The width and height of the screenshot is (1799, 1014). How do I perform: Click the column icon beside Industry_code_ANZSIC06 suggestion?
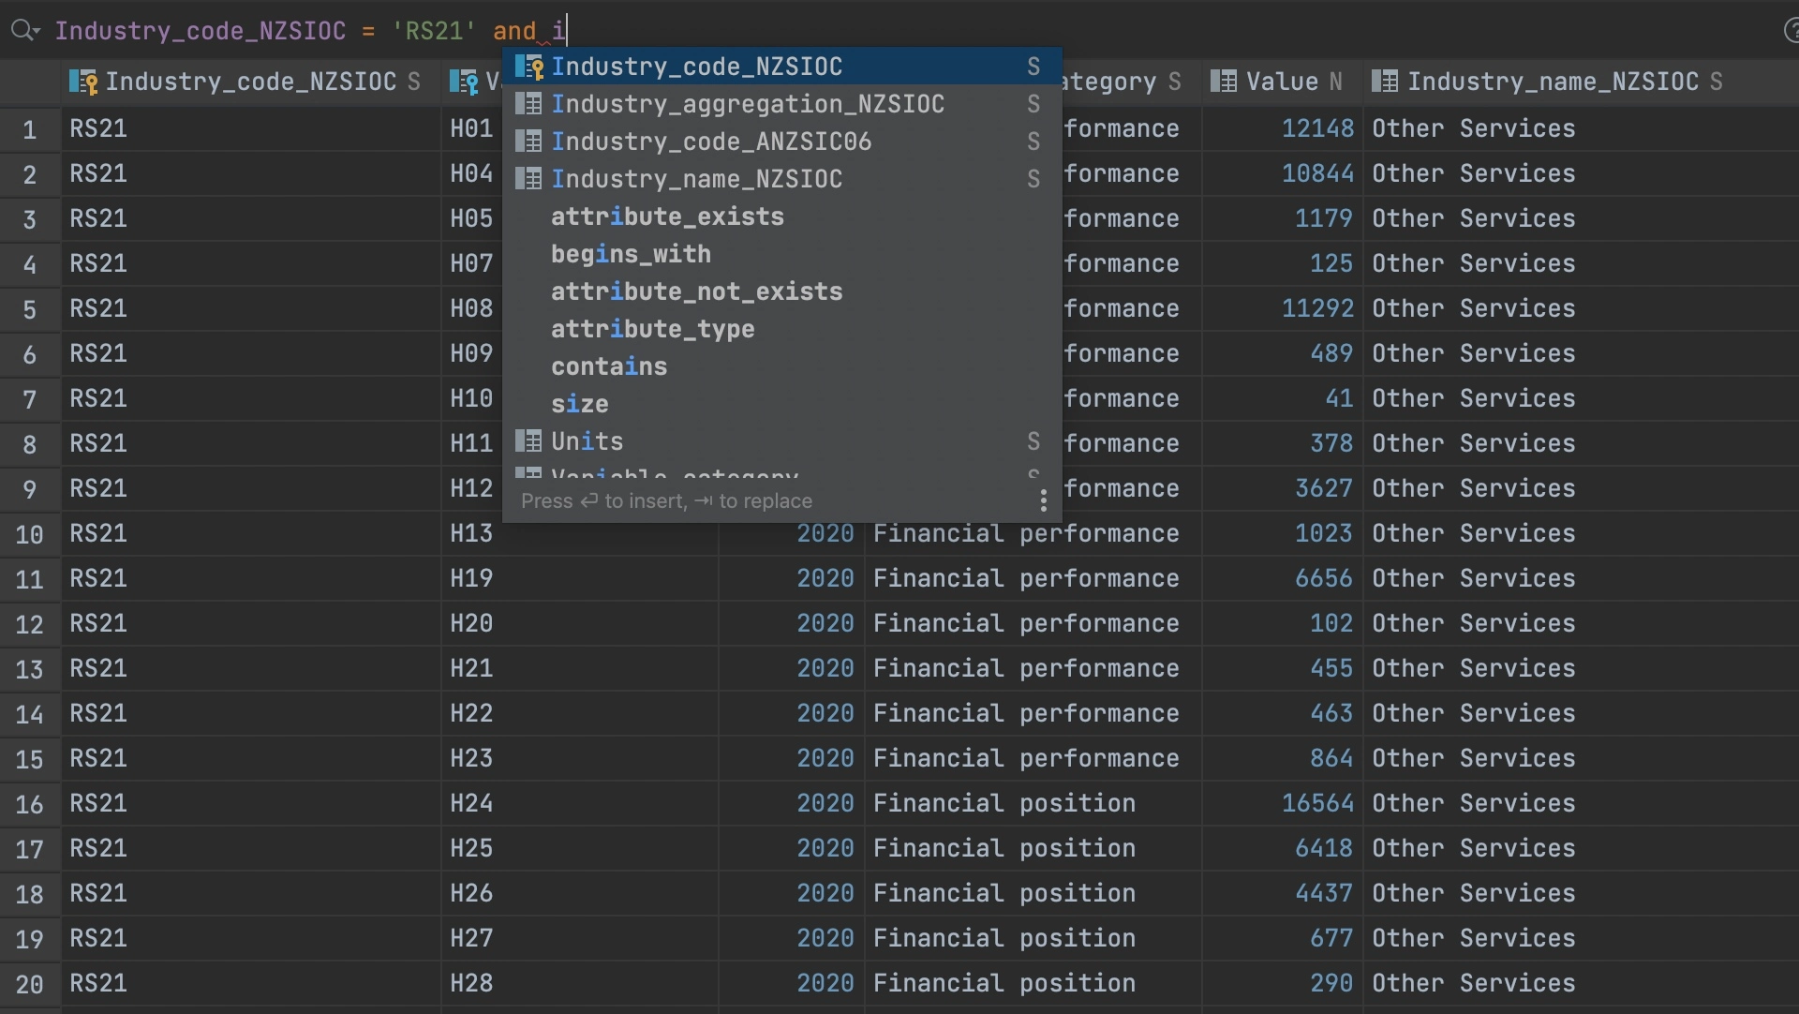point(528,142)
